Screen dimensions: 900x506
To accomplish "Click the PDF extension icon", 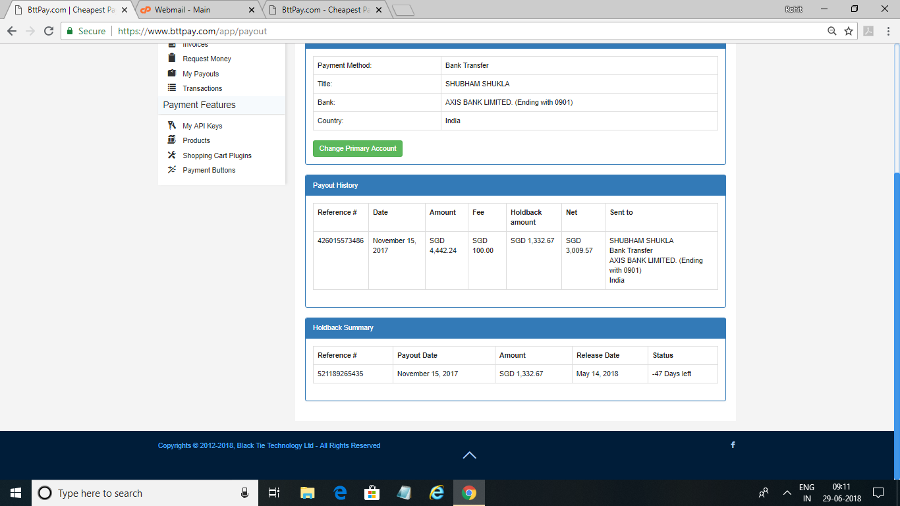I will click(868, 31).
